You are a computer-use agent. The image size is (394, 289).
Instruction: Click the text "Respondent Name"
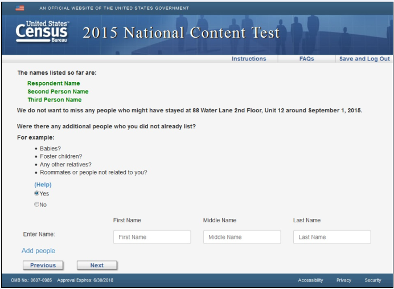point(54,83)
